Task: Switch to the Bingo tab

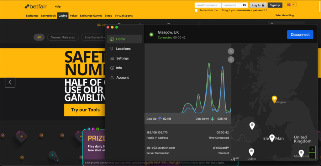Action: 108,16
